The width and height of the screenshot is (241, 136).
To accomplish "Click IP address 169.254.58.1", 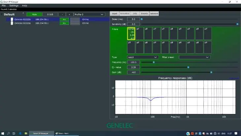I will pos(42,23).
